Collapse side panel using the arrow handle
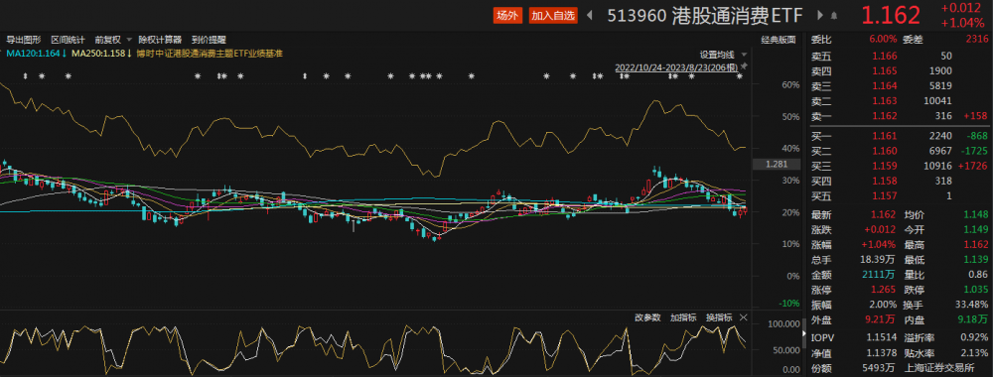993x377 pixels. (x=804, y=333)
